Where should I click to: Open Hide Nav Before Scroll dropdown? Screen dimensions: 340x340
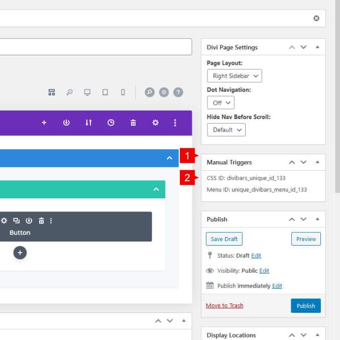point(226,130)
